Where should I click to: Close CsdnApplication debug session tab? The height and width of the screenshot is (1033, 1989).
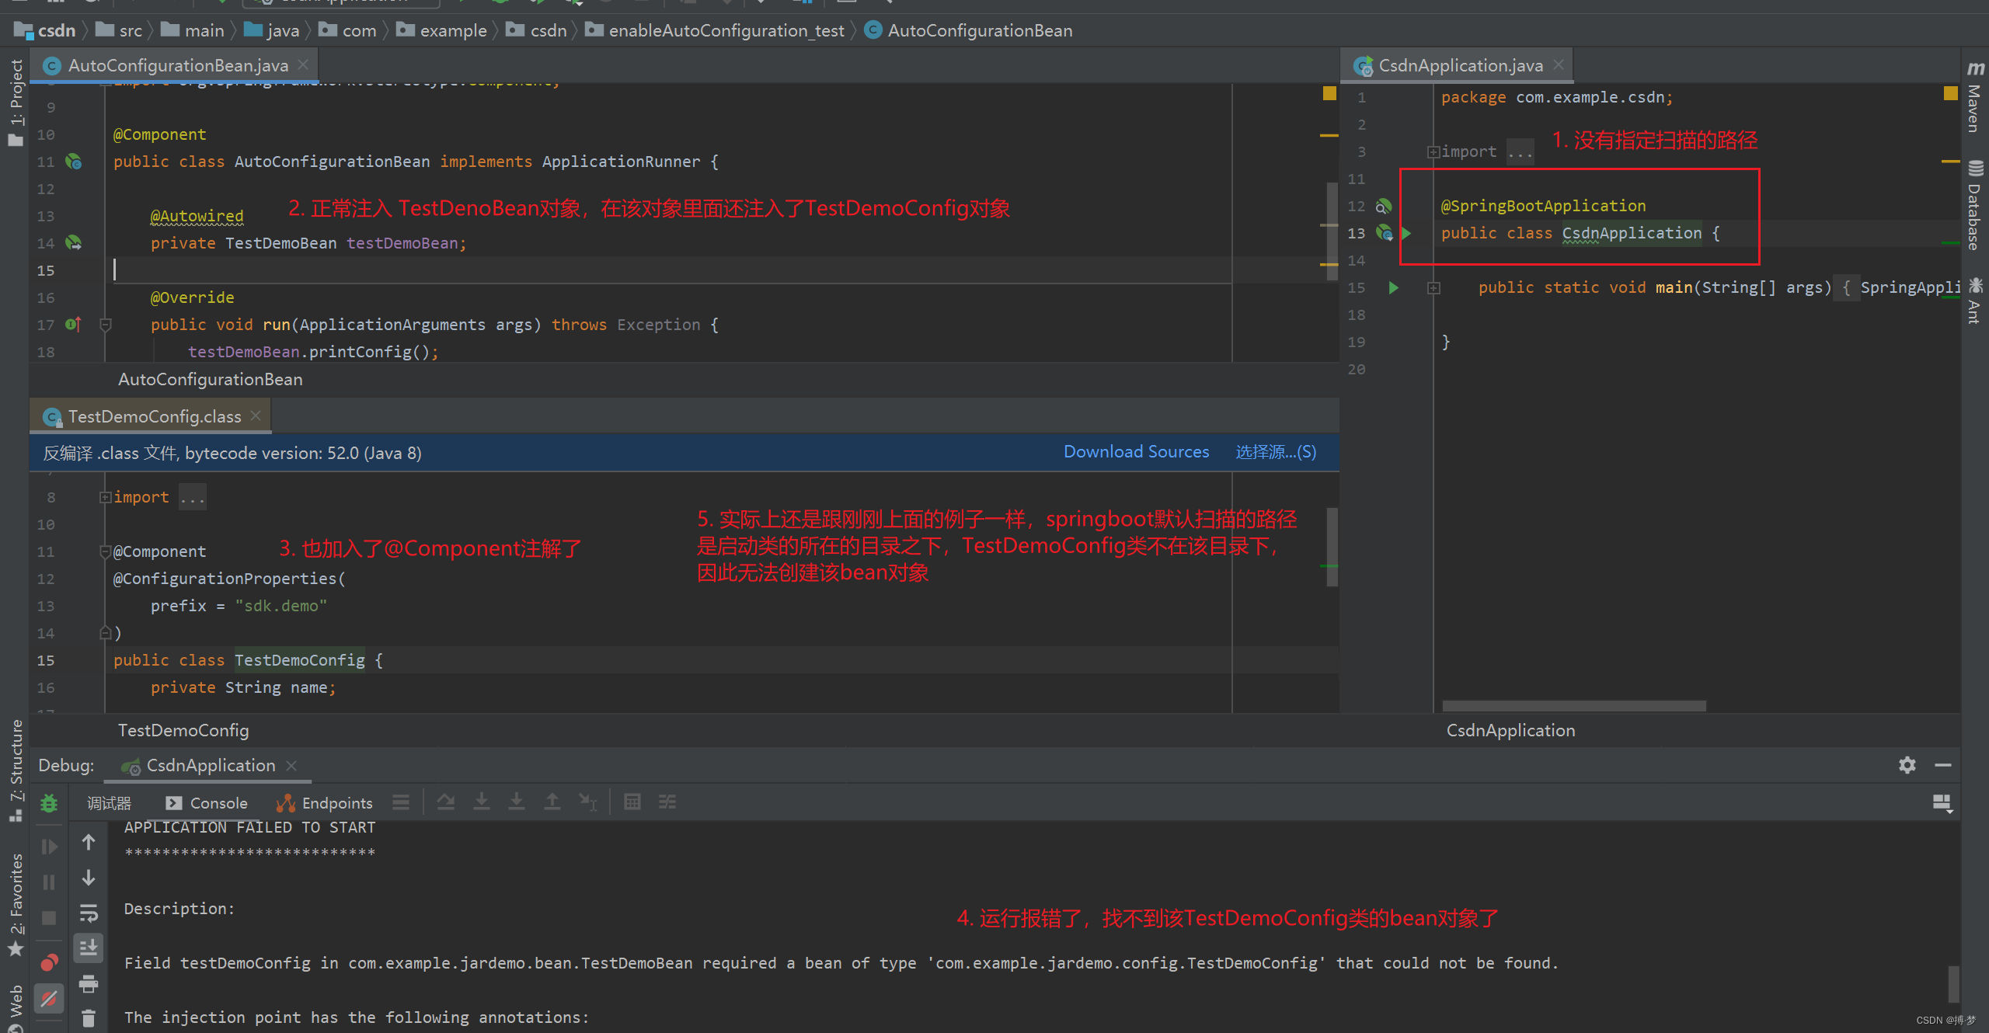click(x=291, y=766)
